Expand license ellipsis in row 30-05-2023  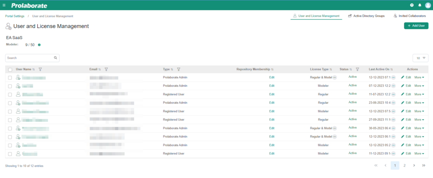click(x=335, y=128)
